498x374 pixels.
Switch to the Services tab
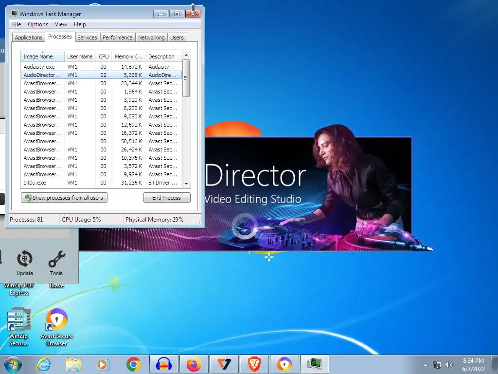coord(87,37)
